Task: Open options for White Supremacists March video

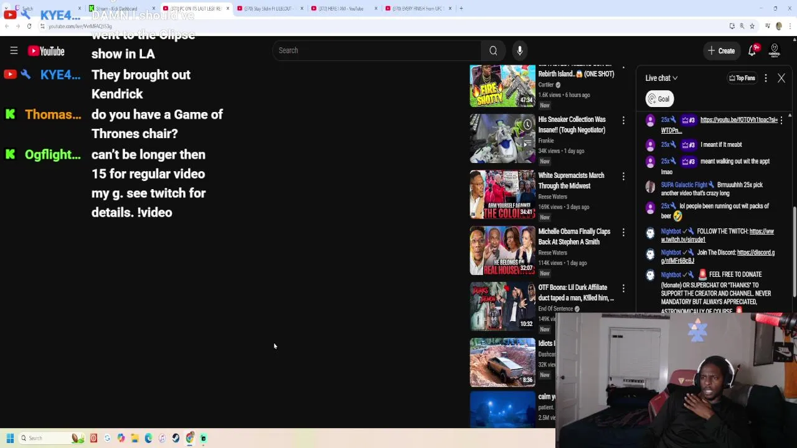Action: pyautogui.click(x=623, y=177)
